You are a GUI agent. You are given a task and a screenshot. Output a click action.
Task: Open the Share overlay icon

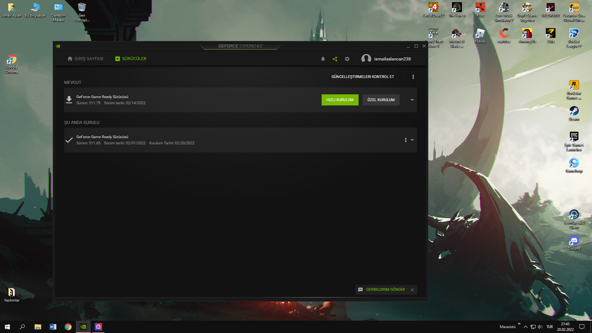(x=335, y=59)
